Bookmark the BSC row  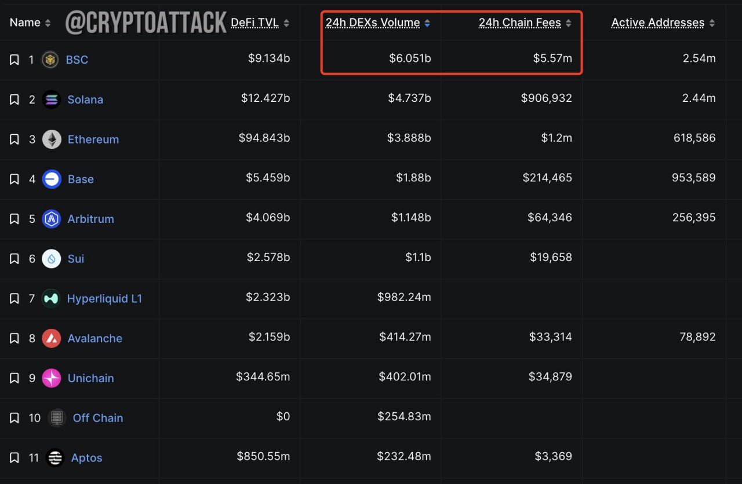[14, 60]
